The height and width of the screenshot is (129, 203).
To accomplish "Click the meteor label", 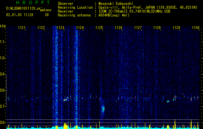I will (x=46, y=10).
